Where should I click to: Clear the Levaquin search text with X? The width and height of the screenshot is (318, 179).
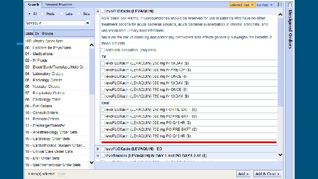[x=87, y=23]
